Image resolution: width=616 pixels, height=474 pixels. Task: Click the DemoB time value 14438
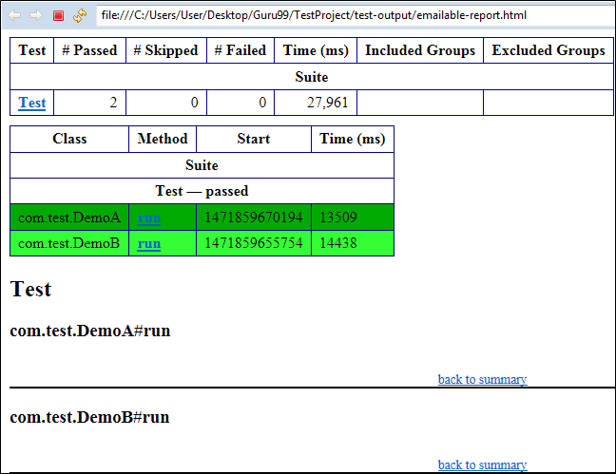point(337,243)
